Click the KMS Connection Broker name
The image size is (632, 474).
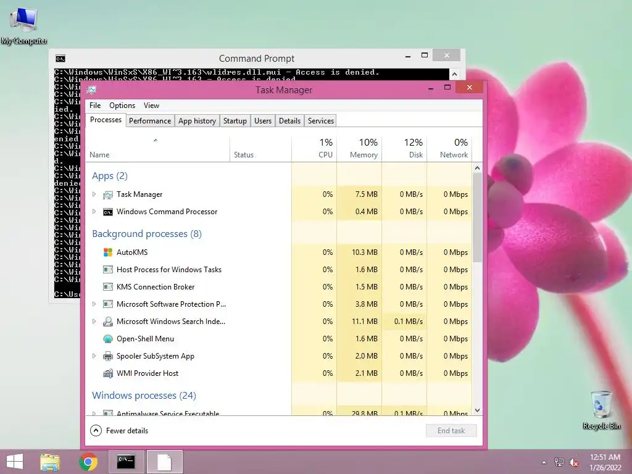click(x=156, y=287)
